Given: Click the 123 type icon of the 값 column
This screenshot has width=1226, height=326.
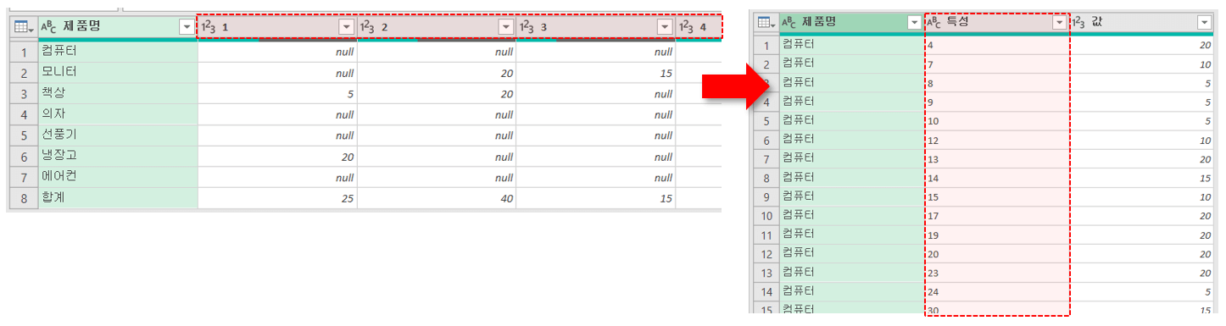Looking at the screenshot, I should (1079, 23).
